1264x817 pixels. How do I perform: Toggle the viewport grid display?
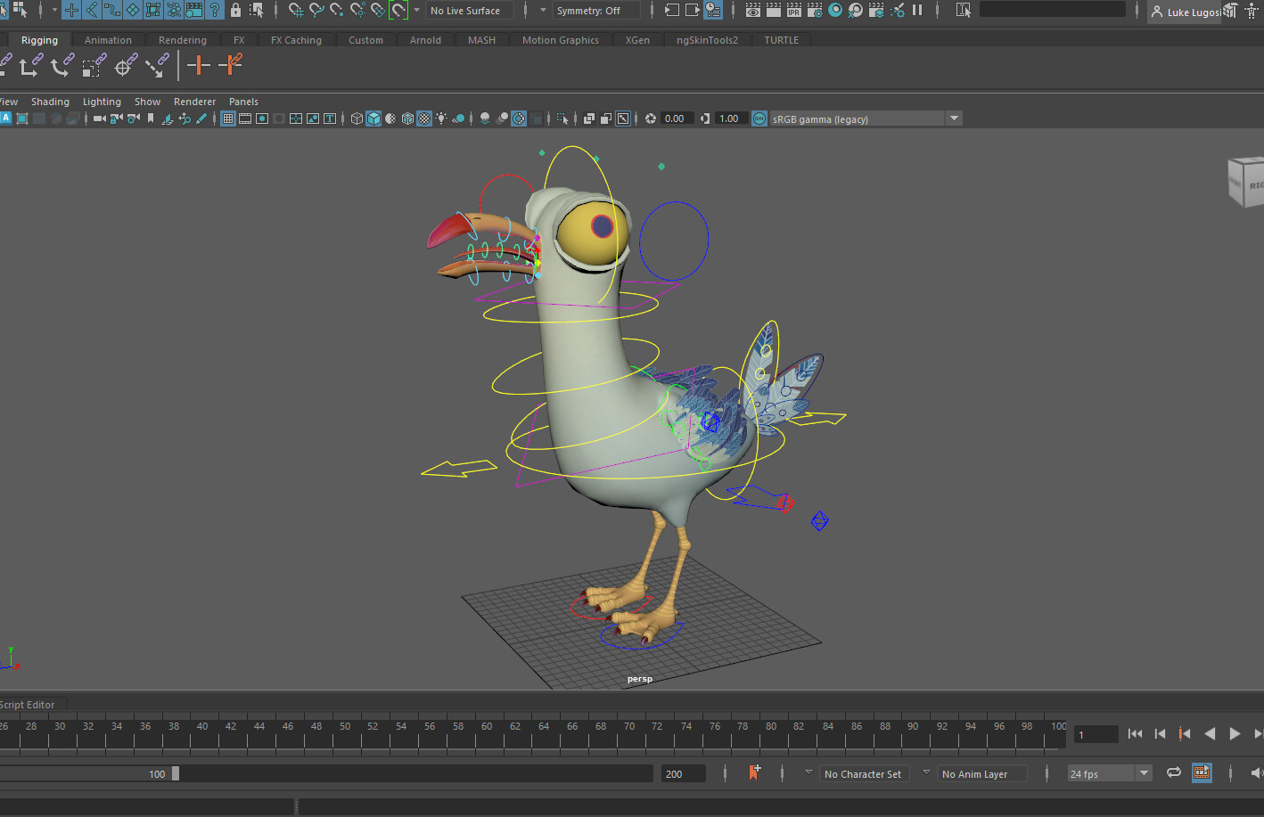(x=228, y=118)
